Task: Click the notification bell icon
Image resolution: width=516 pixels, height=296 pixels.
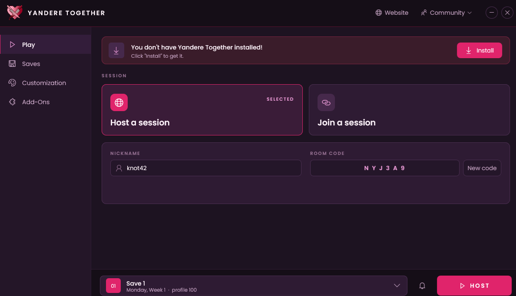Action: [422, 286]
